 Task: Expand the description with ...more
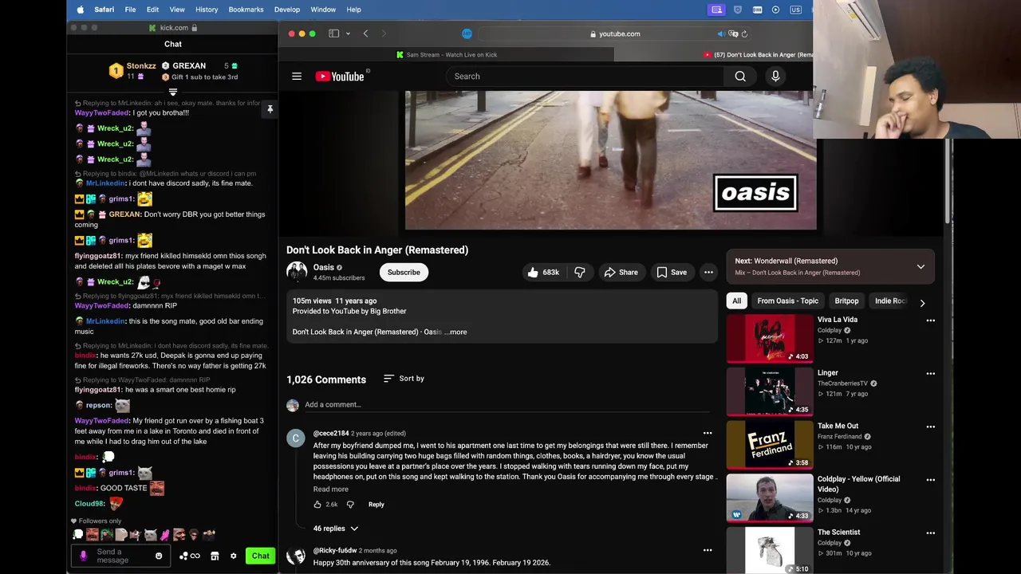[455, 332]
